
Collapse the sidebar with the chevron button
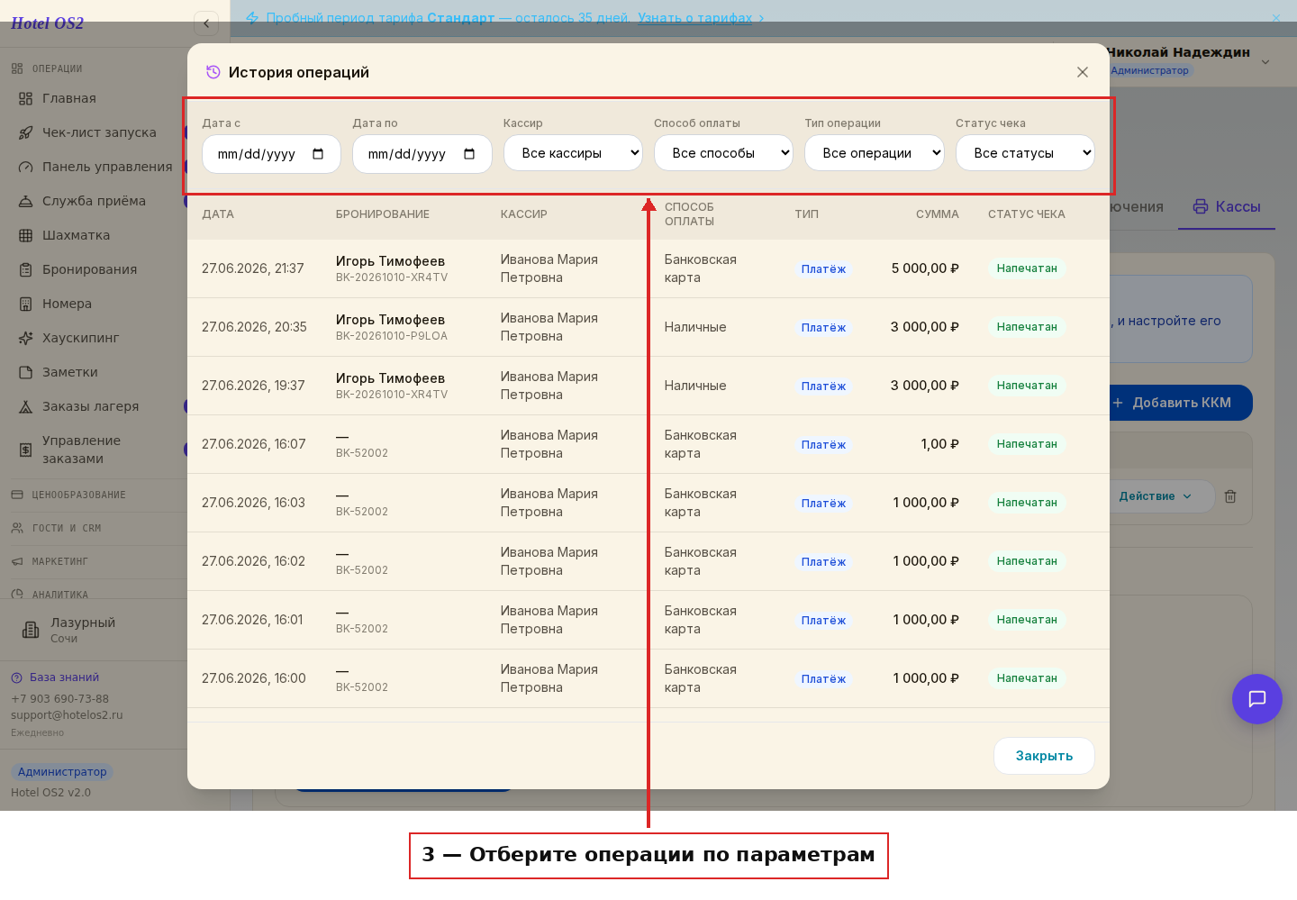[206, 23]
